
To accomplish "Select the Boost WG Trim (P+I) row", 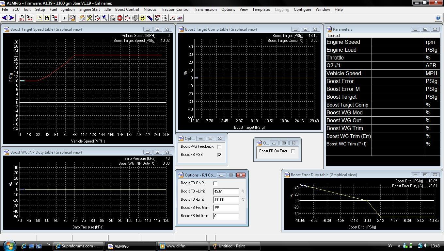I will 383,144.
